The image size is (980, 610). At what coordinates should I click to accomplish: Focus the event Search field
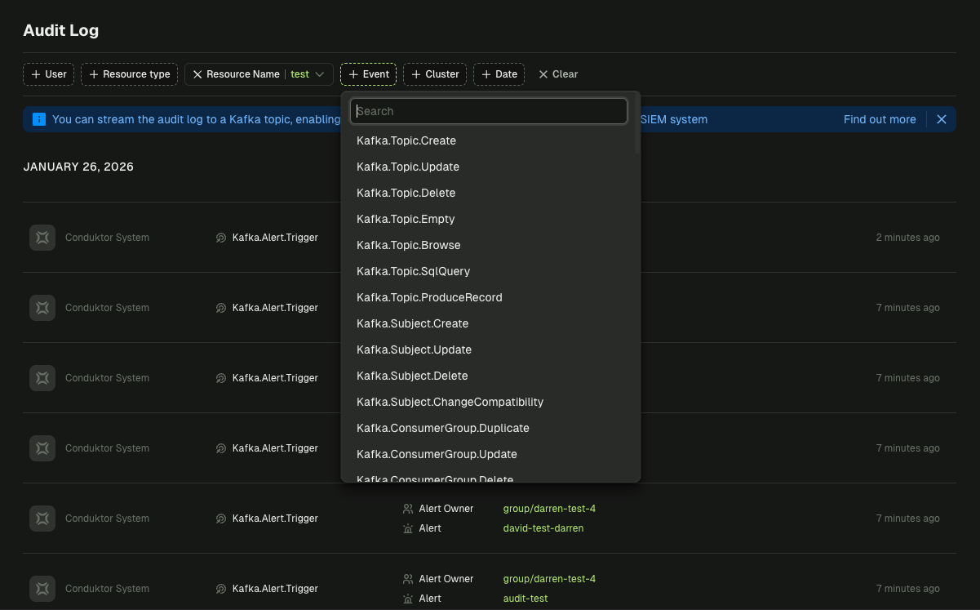pyautogui.click(x=489, y=111)
